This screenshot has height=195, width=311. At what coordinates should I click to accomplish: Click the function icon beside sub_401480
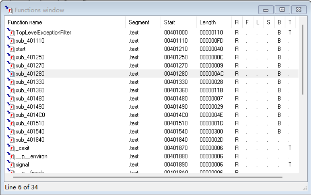point(11,98)
